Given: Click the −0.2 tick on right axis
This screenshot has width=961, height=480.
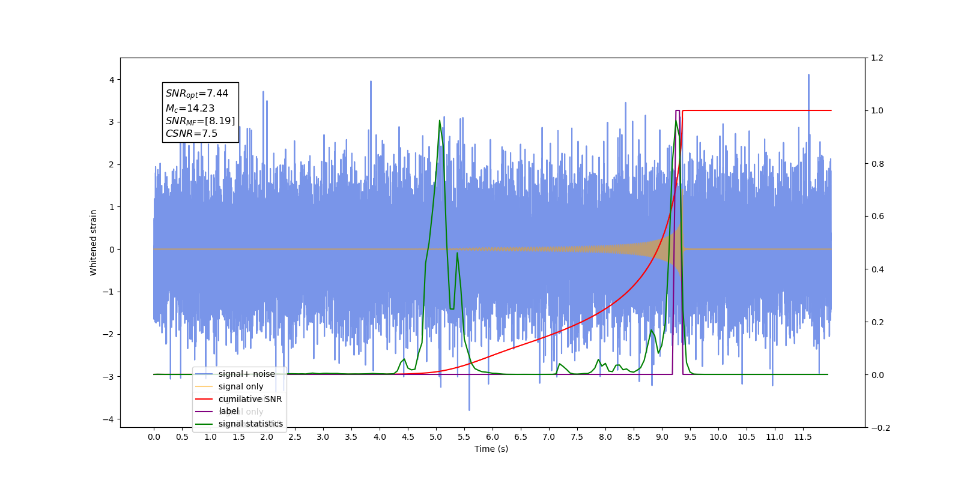Looking at the screenshot, I should coord(881,428).
